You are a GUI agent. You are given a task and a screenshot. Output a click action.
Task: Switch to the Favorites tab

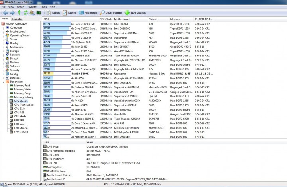point(17,19)
